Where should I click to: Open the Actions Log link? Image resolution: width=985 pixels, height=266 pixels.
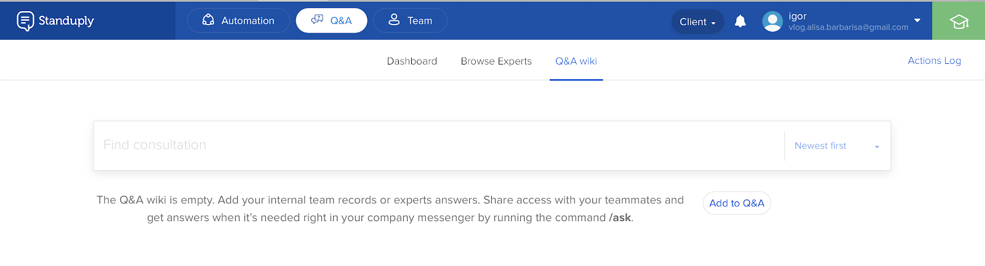pyautogui.click(x=934, y=61)
